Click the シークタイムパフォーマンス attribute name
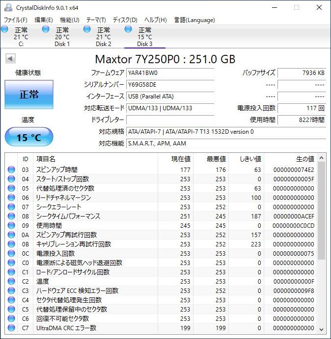Screen dimensions: 331x339 tap(68, 216)
